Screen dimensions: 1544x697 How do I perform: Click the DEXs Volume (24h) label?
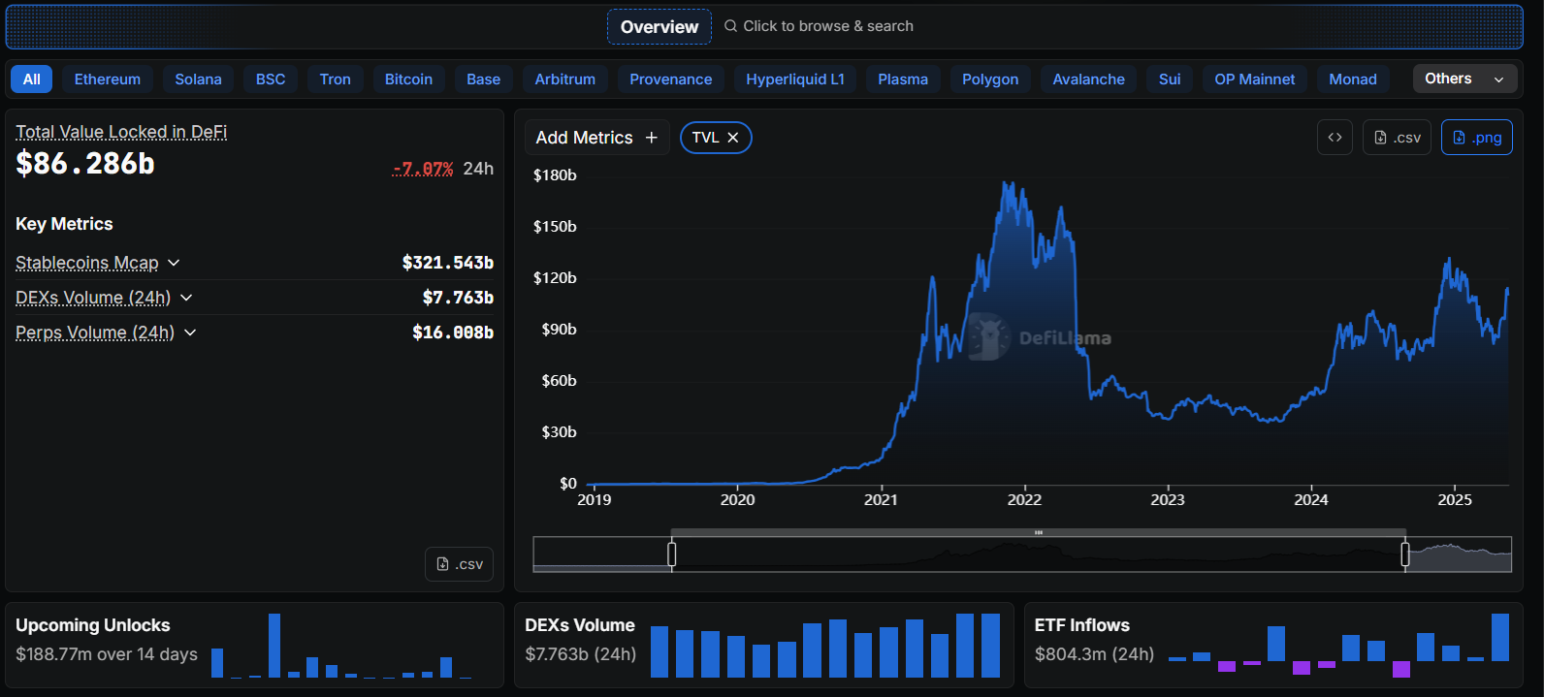[x=93, y=298]
